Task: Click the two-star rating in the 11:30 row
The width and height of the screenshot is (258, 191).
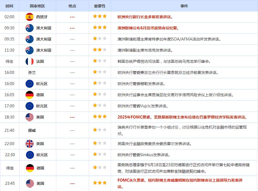Action: [100, 50]
